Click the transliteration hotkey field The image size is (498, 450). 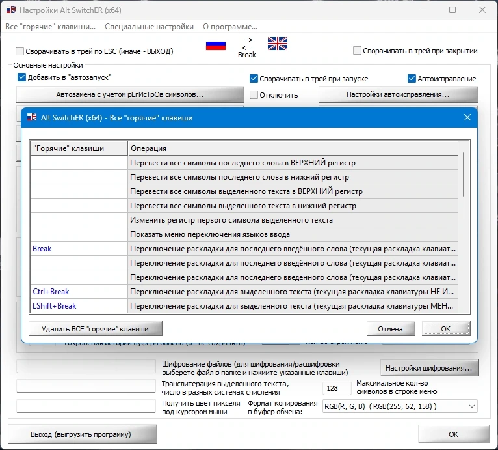[86, 386]
